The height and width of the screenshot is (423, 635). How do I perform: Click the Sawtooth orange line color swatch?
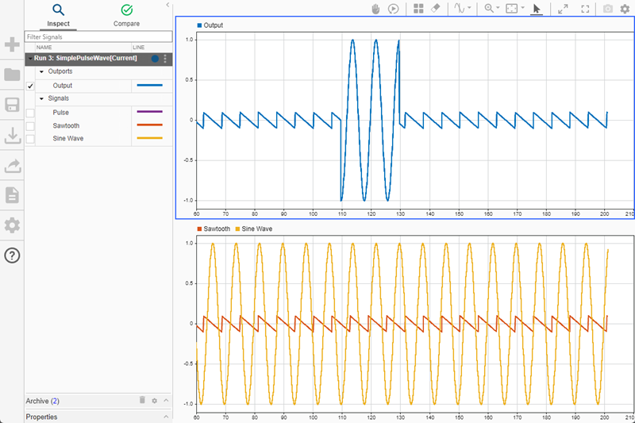[148, 125]
